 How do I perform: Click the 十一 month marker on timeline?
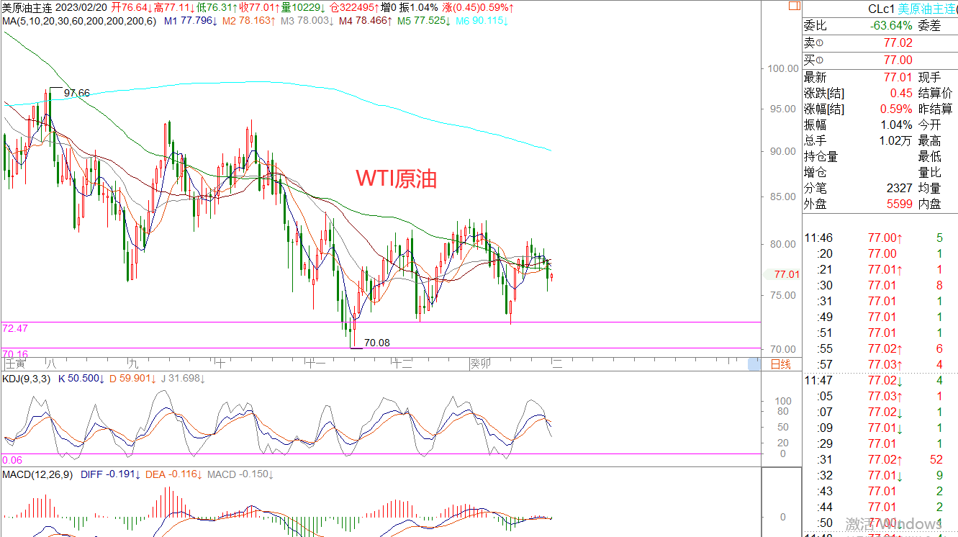(x=315, y=364)
